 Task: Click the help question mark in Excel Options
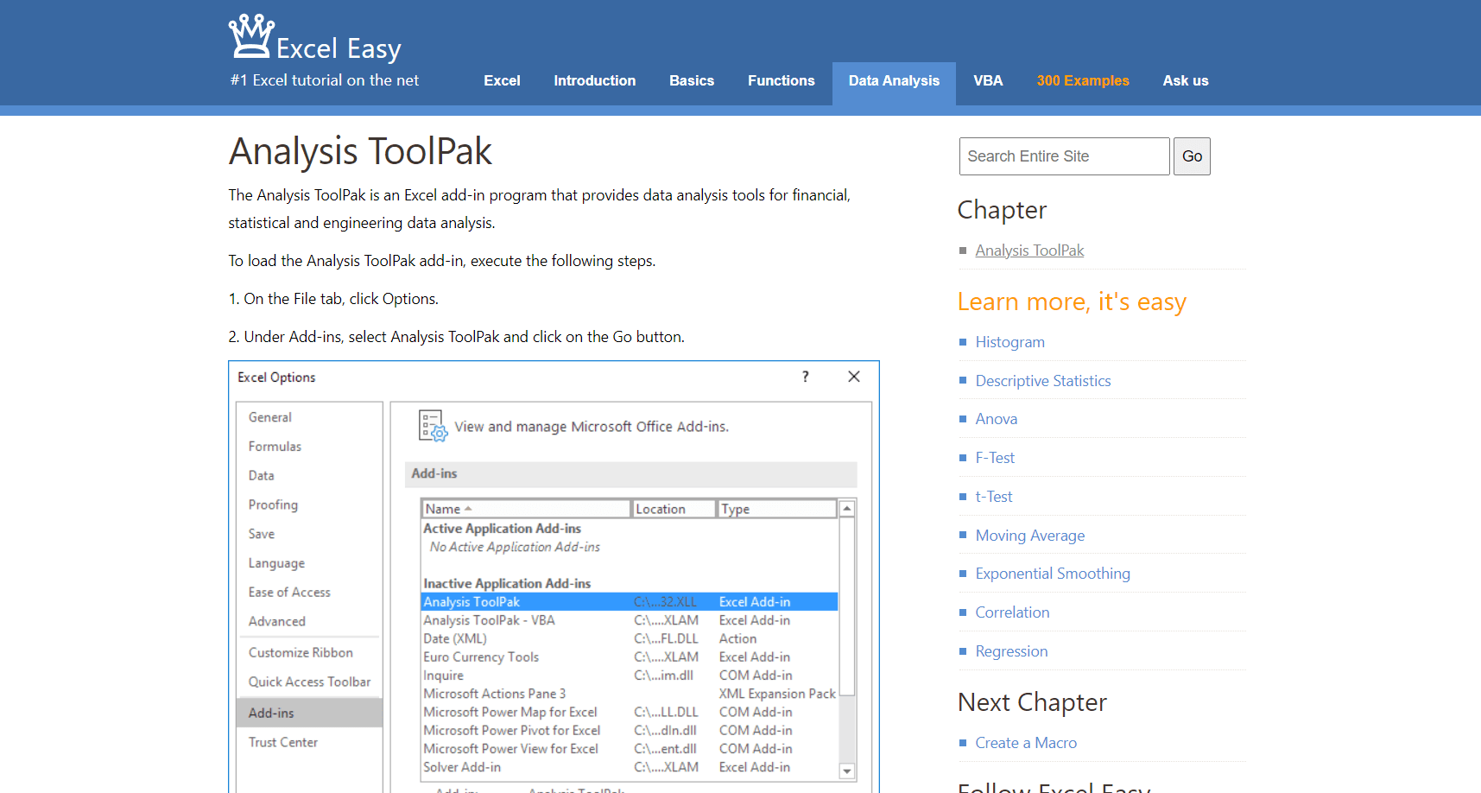point(805,377)
